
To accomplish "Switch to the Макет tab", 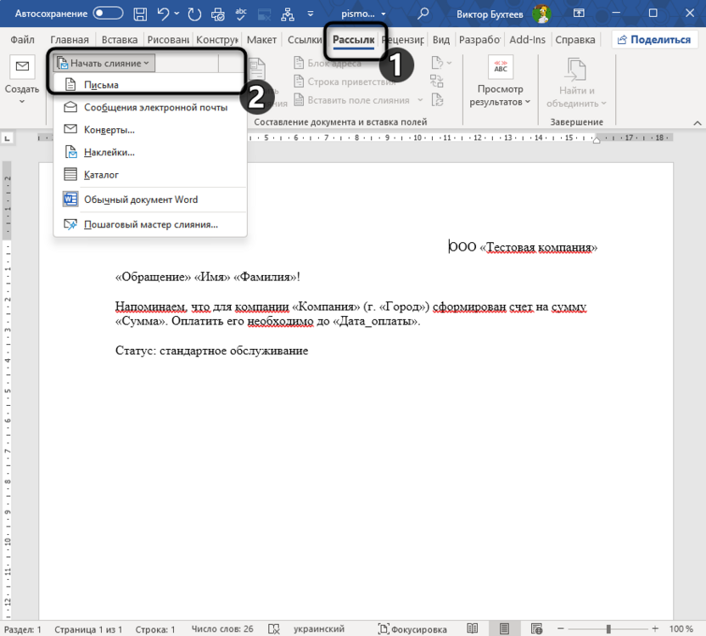I will [261, 40].
